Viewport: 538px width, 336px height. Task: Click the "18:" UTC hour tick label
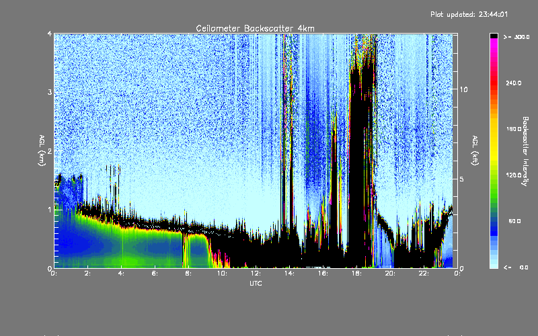point(356,274)
